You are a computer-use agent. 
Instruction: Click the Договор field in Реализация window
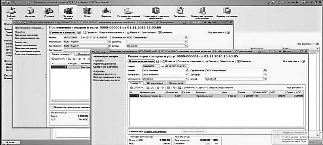tap(234, 74)
